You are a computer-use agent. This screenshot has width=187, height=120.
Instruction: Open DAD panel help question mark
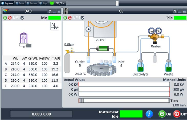50,11
